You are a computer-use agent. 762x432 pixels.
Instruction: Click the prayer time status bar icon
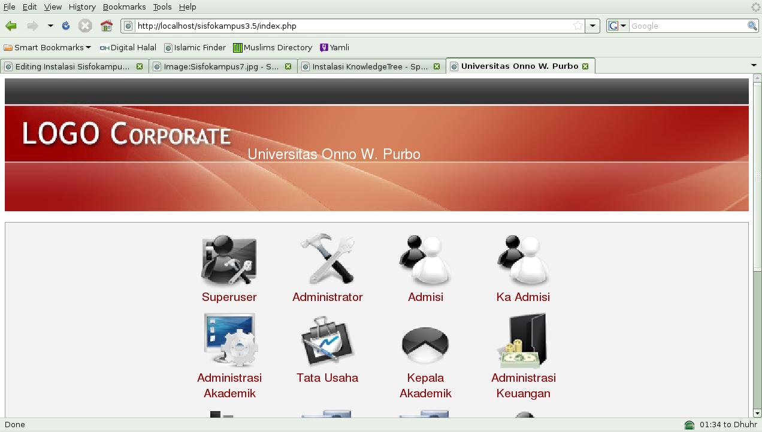click(x=690, y=425)
